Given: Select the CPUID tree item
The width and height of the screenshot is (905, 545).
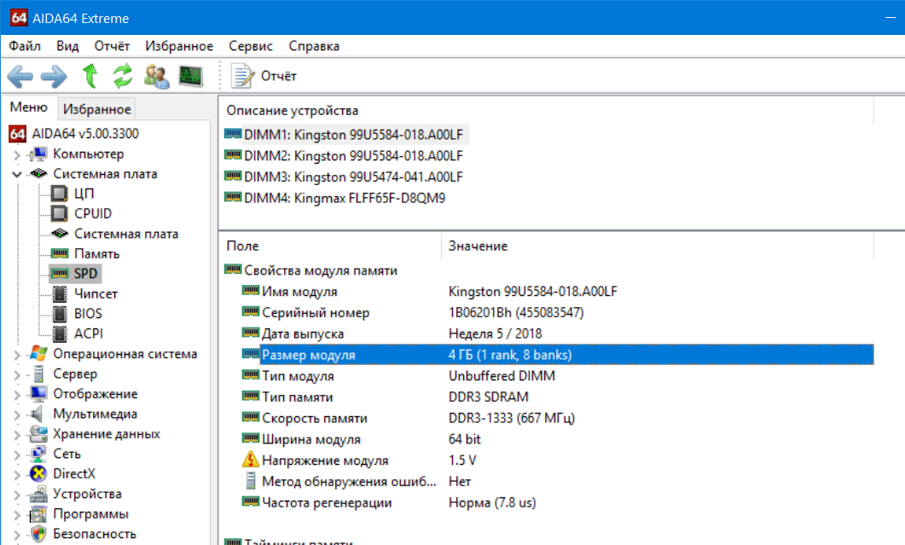Looking at the screenshot, I should tap(93, 213).
